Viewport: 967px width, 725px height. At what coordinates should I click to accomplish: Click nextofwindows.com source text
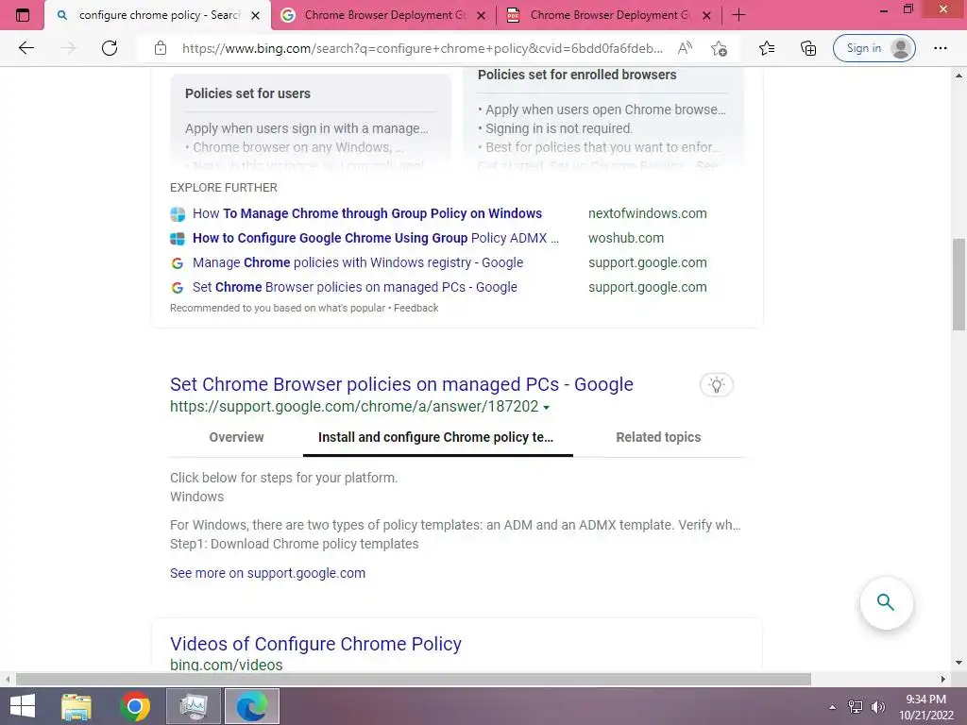click(x=648, y=213)
